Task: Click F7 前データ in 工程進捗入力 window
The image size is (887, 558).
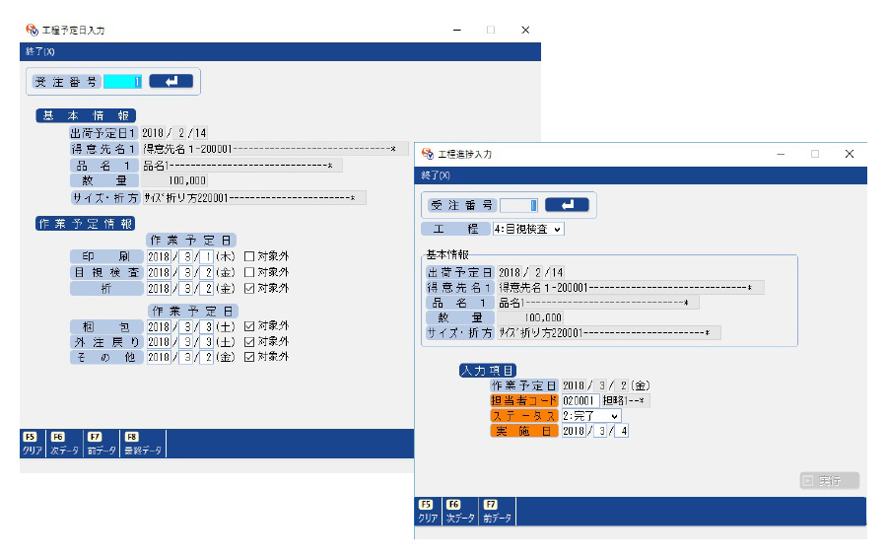Action: [x=496, y=511]
